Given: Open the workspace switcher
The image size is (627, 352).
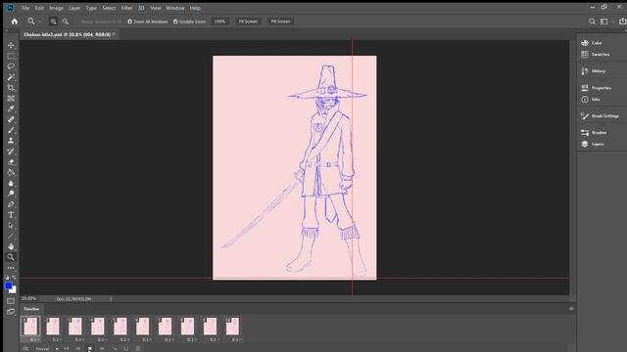Looking at the screenshot, I should [x=605, y=22].
